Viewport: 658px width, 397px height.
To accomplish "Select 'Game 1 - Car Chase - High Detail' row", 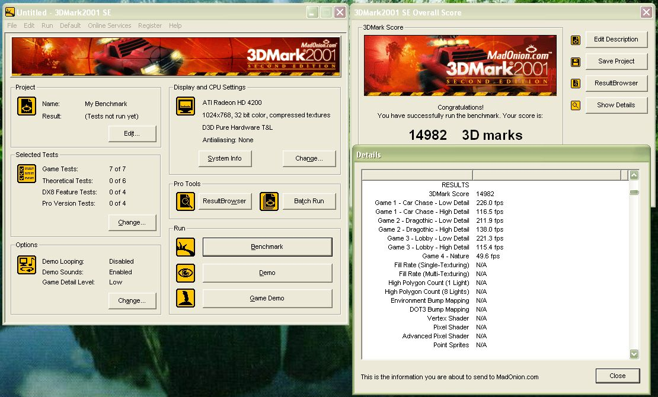I will point(495,212).
